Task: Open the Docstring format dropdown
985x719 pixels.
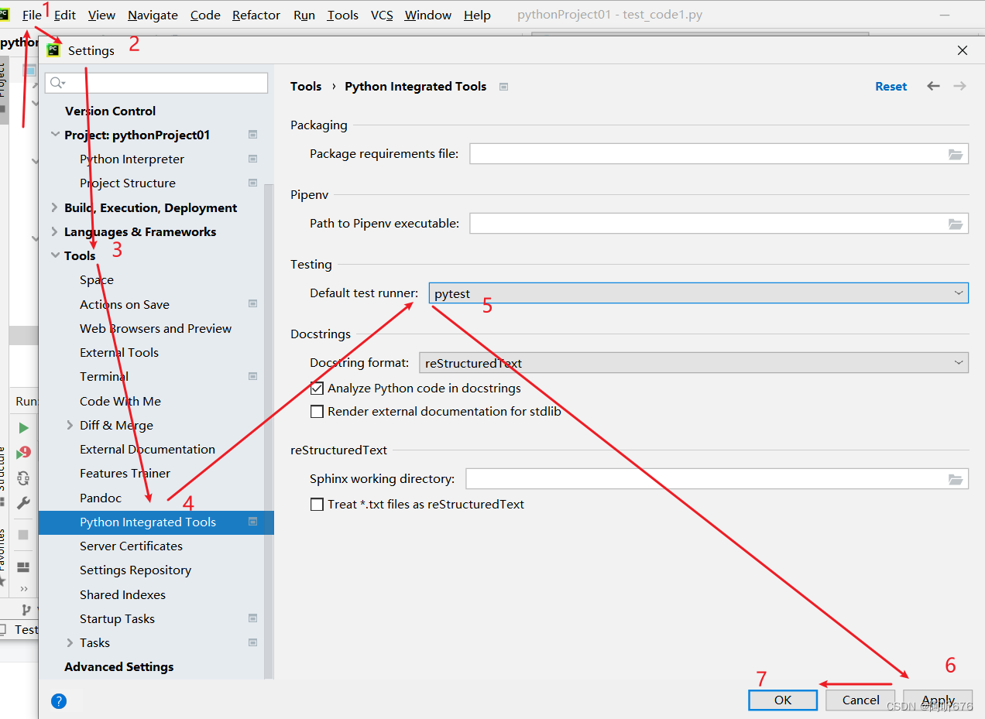Action: pyautogui.click(x=694, y=363)
